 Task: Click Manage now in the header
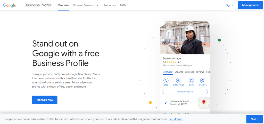pos(250,5)
